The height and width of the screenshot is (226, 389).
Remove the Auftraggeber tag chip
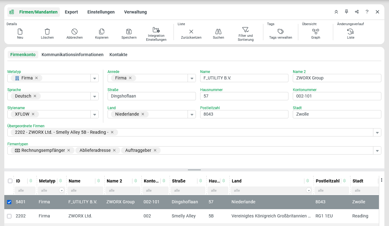155,150
